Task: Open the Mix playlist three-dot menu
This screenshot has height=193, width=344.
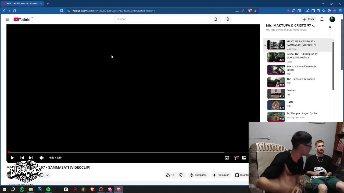Action: pos(330,35)
